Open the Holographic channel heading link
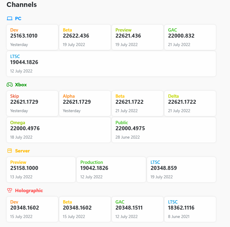230x227 pixels. pyautogui.click(x=29, y=191)
